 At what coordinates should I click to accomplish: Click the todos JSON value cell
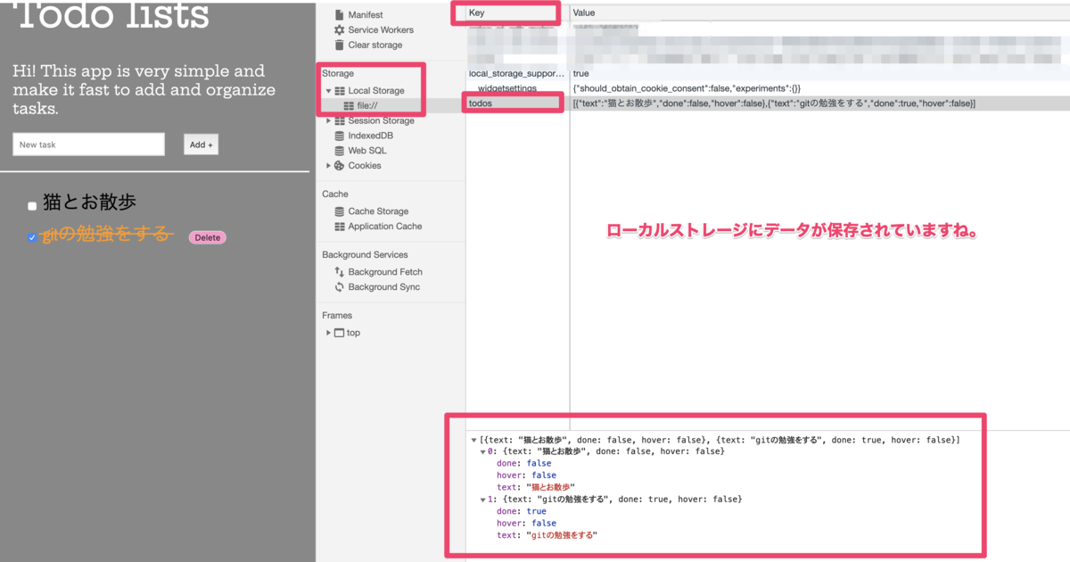(820, 103)
